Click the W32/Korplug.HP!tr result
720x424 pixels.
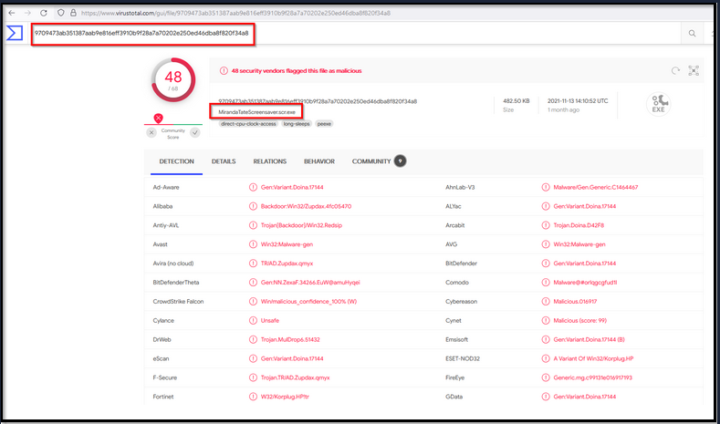tap(285, 397)
